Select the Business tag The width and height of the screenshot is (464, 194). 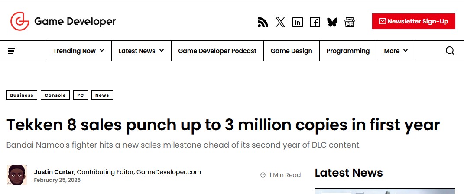[22, 95]
